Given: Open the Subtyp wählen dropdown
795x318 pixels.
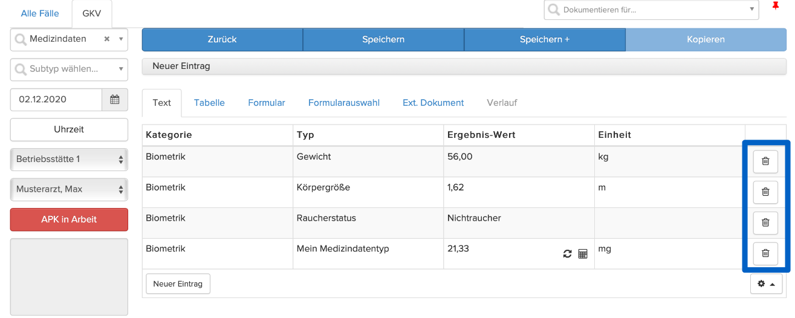Looking at the screenshot, I should (x=69, y=69).
